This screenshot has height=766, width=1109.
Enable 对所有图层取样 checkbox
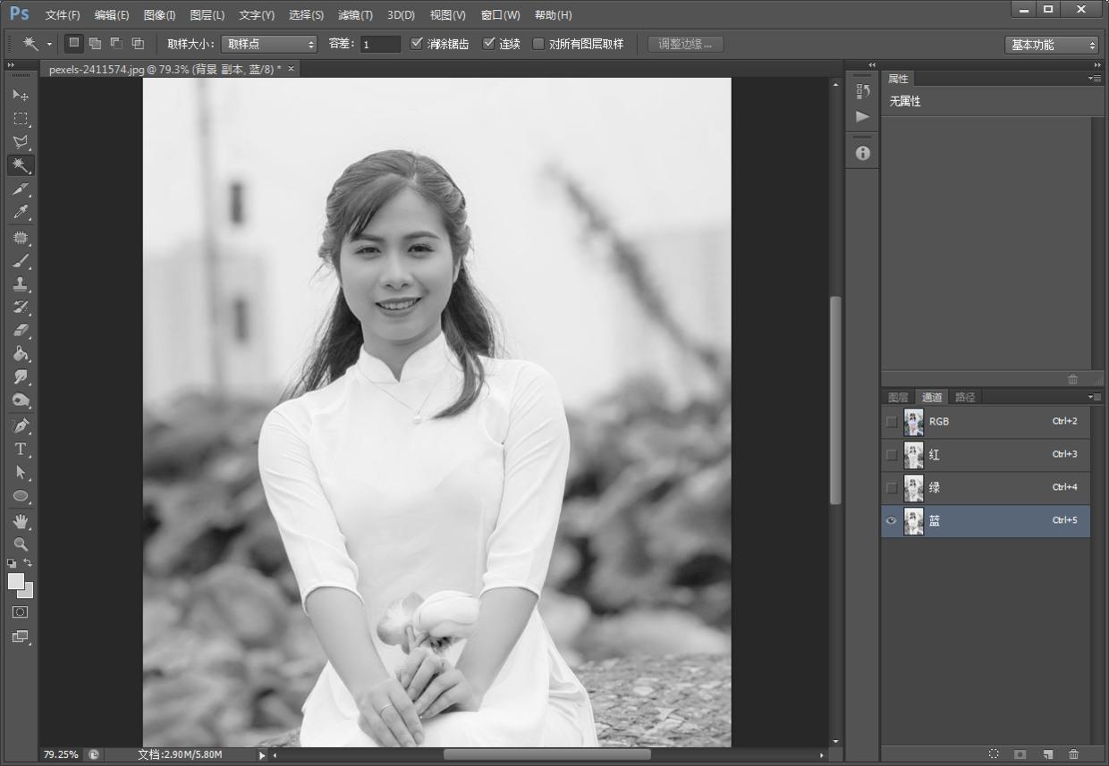[x=538, y=44]
